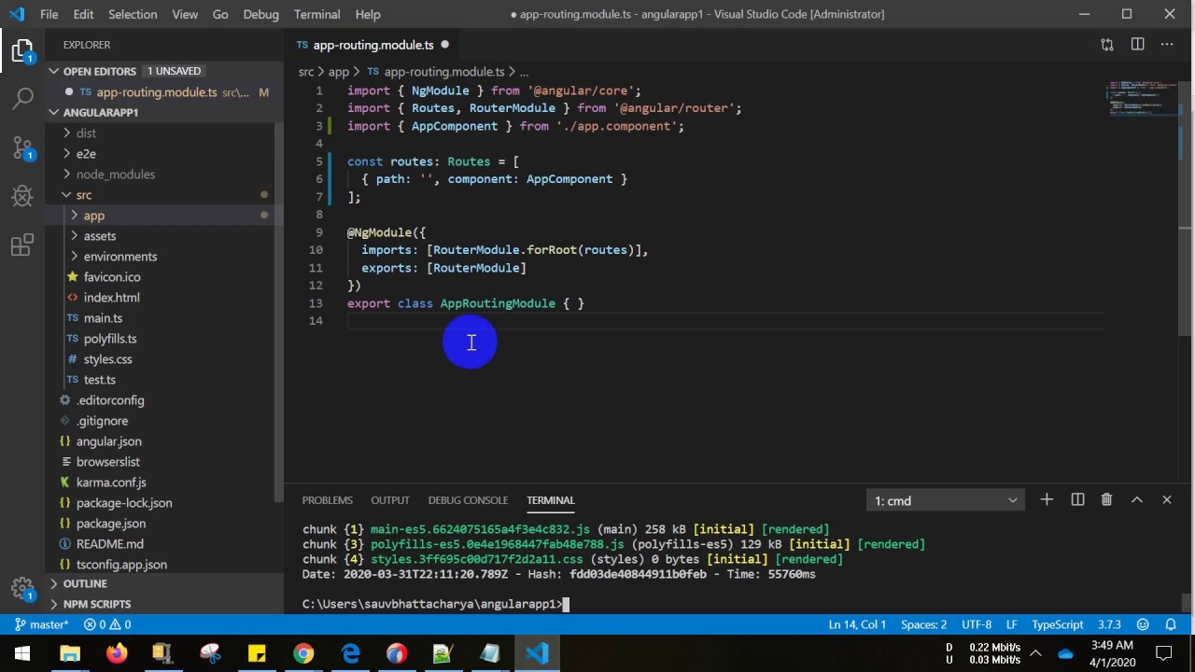
Task: Select app-routing.module.ts editor tab
Action: coord(373,45)
